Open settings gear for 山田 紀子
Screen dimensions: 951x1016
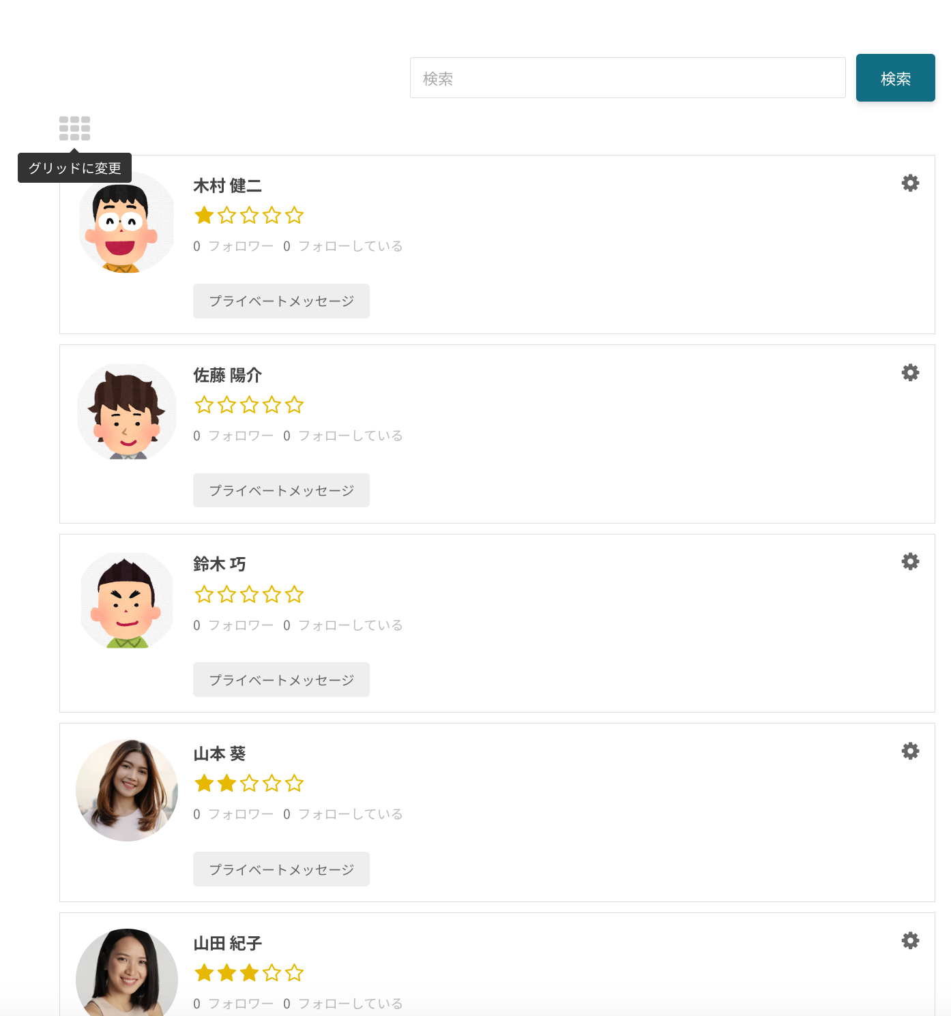[910, 940]
